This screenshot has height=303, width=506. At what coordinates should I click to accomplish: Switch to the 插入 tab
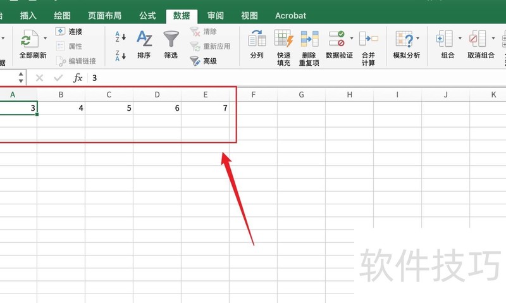pos(28,15)
